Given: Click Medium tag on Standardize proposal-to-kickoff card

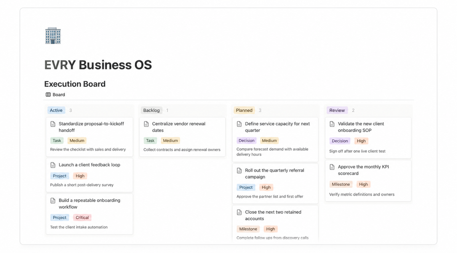Looking at the screenshot, I should point(77,141).
